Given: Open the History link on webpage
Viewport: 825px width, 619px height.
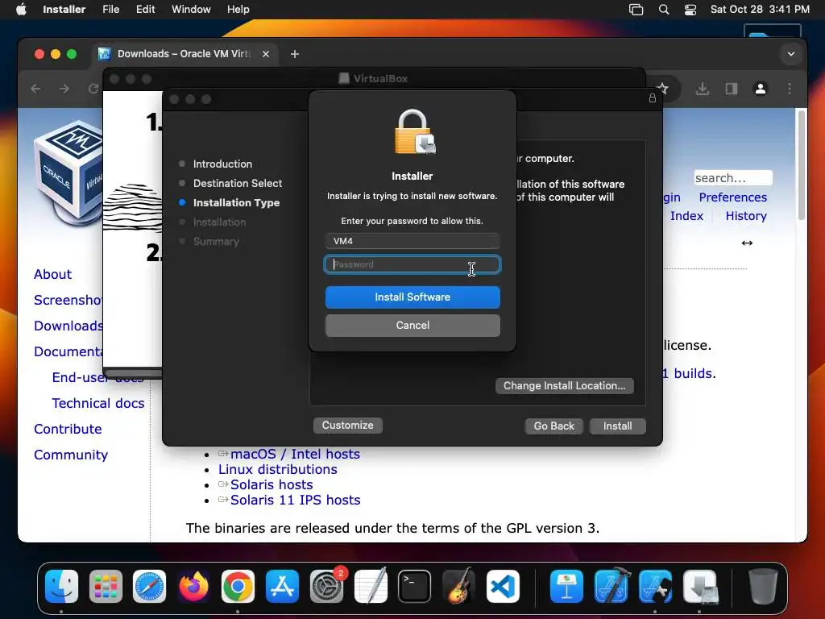Looking at the screenshot, I should click(746, 216).
